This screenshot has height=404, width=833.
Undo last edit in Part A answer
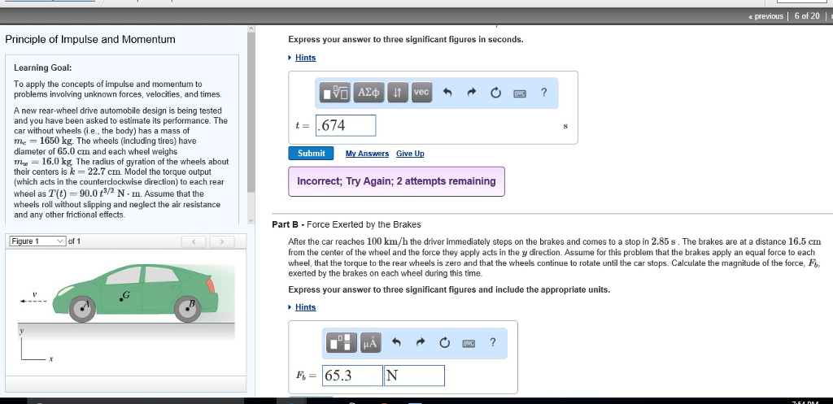(x=447, y=93)
